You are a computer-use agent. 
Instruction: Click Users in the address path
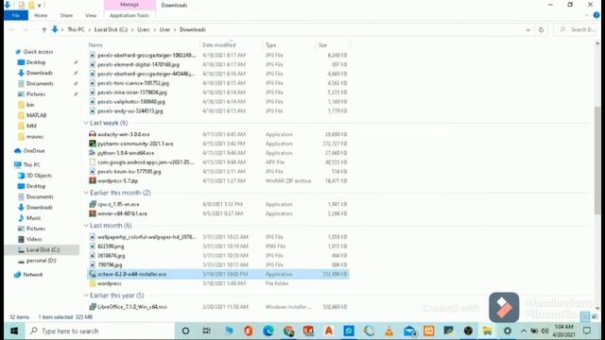143,29
